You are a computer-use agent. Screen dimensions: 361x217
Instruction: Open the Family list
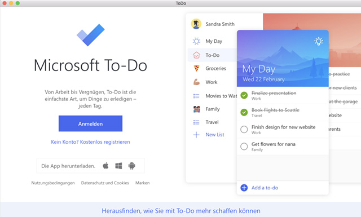212,109
